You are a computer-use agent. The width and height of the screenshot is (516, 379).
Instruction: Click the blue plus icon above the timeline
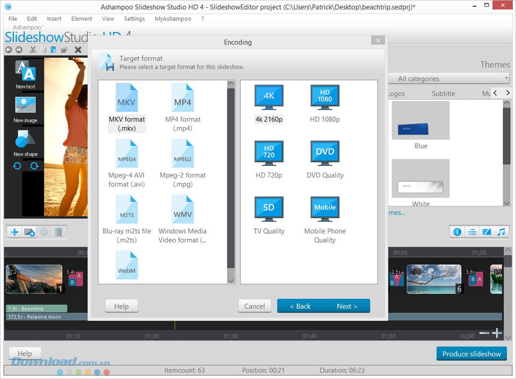click(x=14, y=232)
